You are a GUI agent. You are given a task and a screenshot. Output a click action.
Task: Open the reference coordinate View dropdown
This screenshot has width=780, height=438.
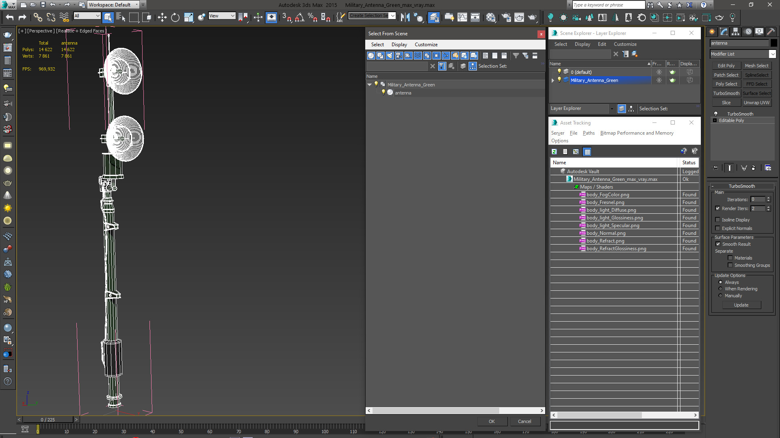pos(232,16)
